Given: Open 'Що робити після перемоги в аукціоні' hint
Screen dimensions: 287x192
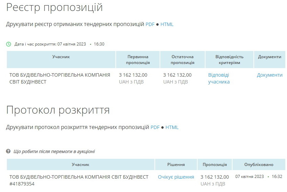Looking at the screenshot, I should pos(54,151).
